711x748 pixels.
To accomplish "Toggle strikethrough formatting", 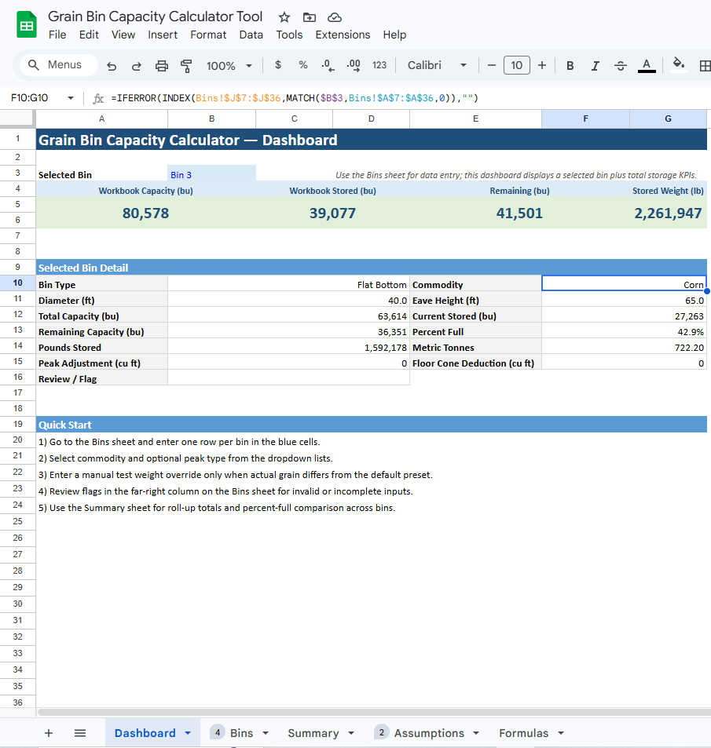I will (620, 66).
